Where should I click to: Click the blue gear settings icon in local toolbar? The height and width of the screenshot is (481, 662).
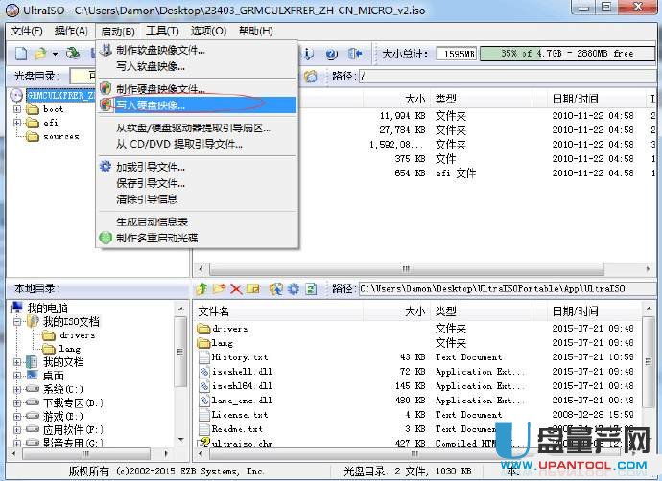pos(294,288)
